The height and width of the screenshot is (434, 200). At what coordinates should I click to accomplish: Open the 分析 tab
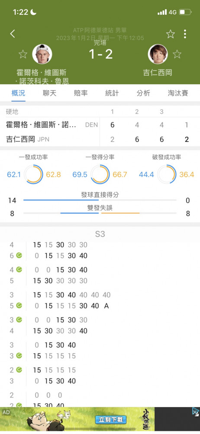point(143,93)
